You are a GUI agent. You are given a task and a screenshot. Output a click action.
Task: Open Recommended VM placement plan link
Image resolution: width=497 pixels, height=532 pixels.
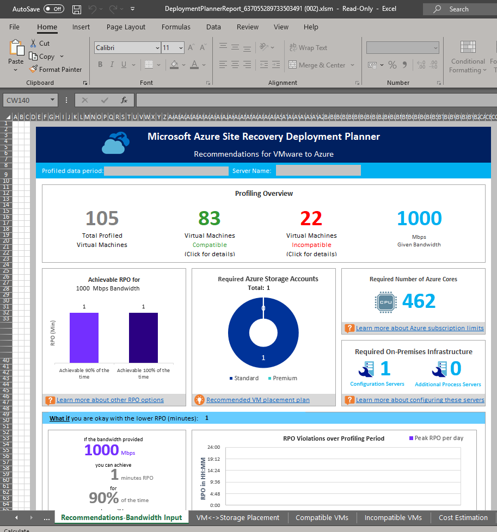click(x=257, y=400)
